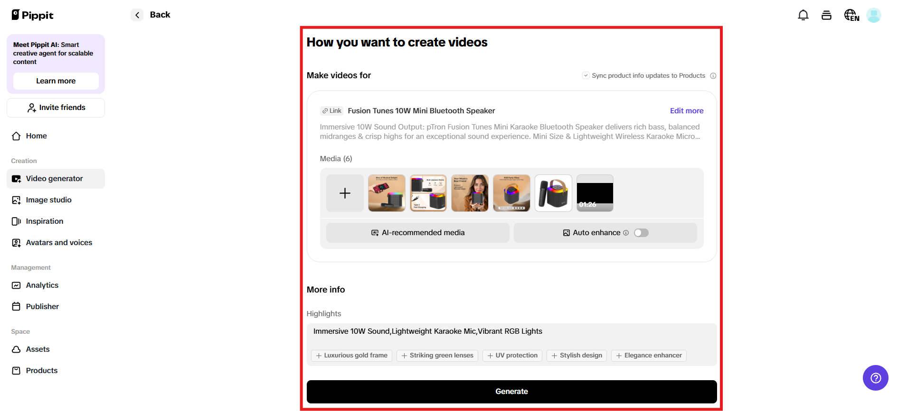Open Publisher page
898x411 pixels.
56,307
